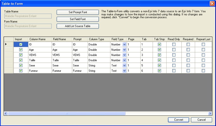This screenshot has width=216, height=126.
Task: Click the Field Name column header
Action: tap(62, 39)
